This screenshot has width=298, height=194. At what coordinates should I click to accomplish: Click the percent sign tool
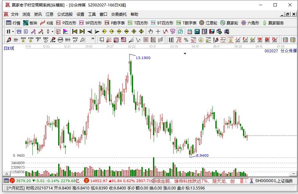[x=186, y=40]
